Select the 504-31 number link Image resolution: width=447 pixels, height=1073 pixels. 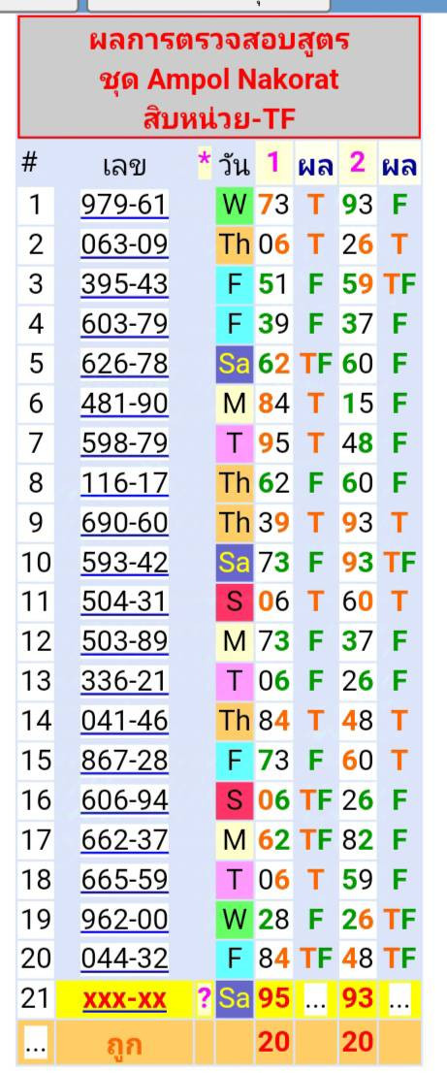[124, 602]
